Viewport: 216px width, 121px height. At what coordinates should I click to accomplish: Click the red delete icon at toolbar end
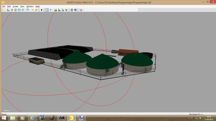(x=80, y=10)
